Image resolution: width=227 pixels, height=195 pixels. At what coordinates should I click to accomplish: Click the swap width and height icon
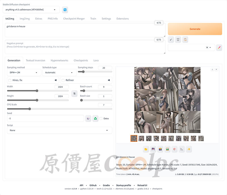point(74,93)
